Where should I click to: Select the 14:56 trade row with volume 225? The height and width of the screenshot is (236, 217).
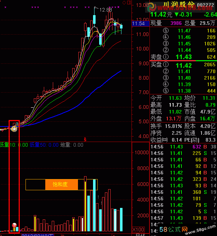pos(183,153)
